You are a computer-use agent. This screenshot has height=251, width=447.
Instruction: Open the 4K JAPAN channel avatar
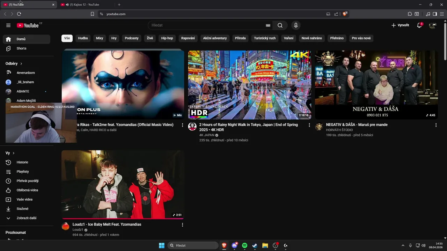point(192,126)
